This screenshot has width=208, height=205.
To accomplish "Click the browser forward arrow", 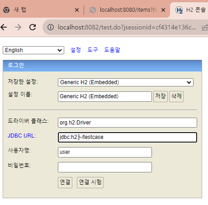I will click(x=18, y=27).
